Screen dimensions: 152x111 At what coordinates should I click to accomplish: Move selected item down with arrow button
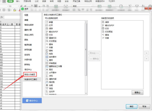(x=147, y=59)
